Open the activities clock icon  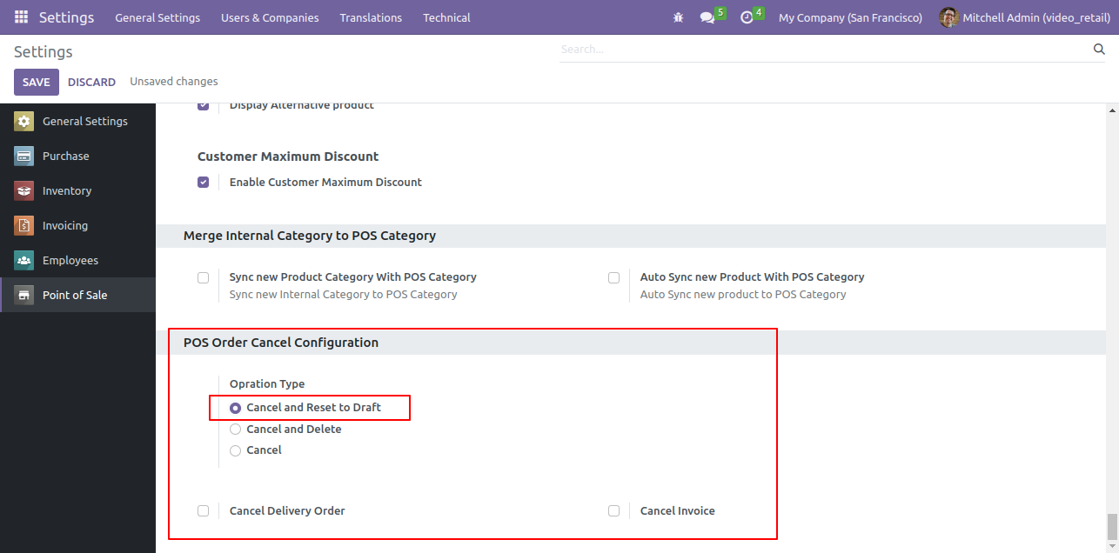tap(747, 17)
